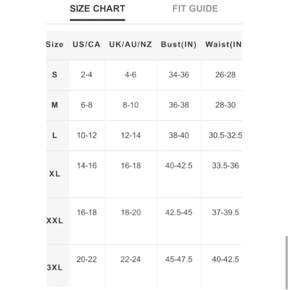Viewport: 290px width, 290px height.
Task: Click the Bust(IN) column header
Action: click(x=178, y=44)
